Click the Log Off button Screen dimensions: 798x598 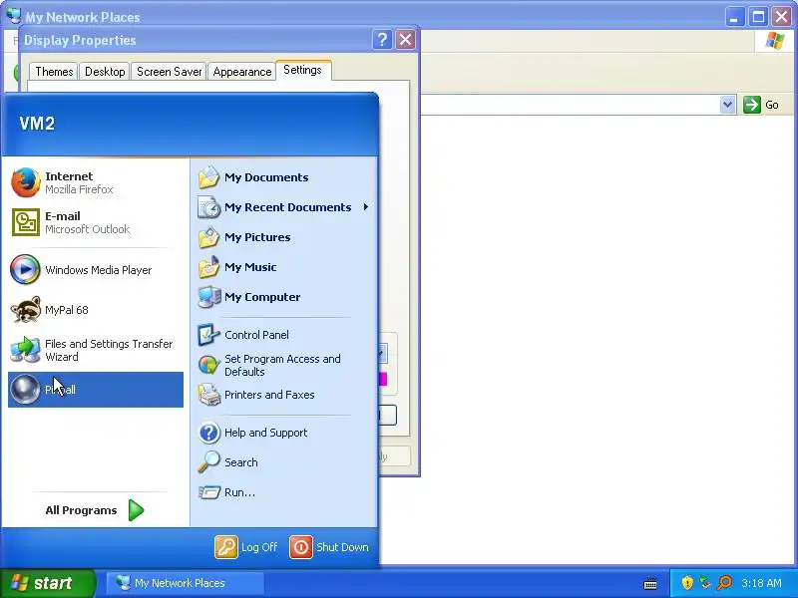click(246, 547)
